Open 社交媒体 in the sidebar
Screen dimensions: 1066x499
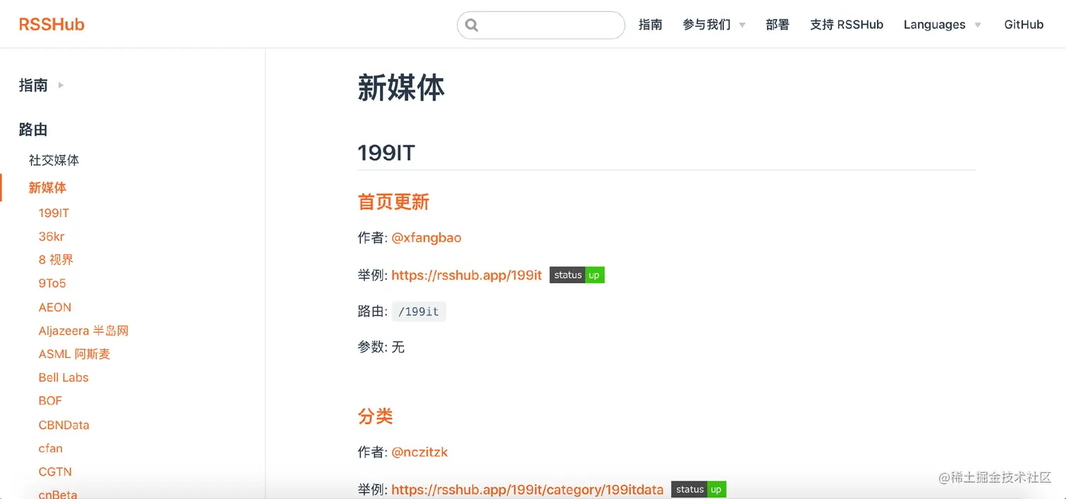pyautogui.click(x=54, y=160)
